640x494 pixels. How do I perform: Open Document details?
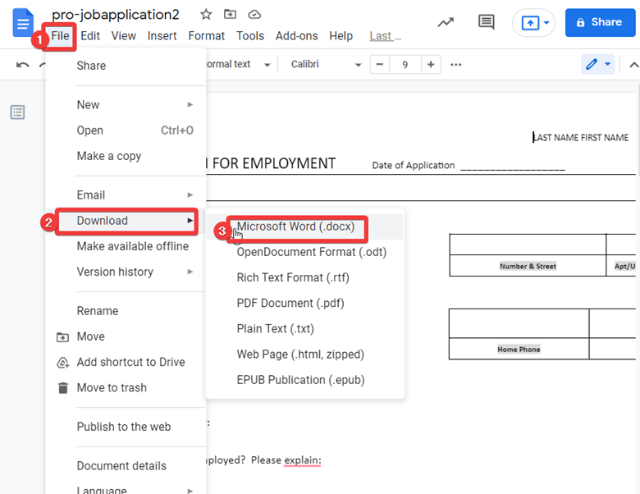click(126, 466)
